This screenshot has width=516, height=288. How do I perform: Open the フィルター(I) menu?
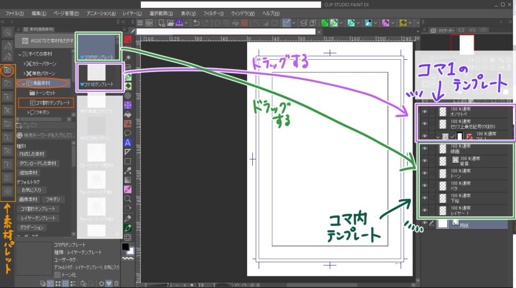tap(213, 13)
